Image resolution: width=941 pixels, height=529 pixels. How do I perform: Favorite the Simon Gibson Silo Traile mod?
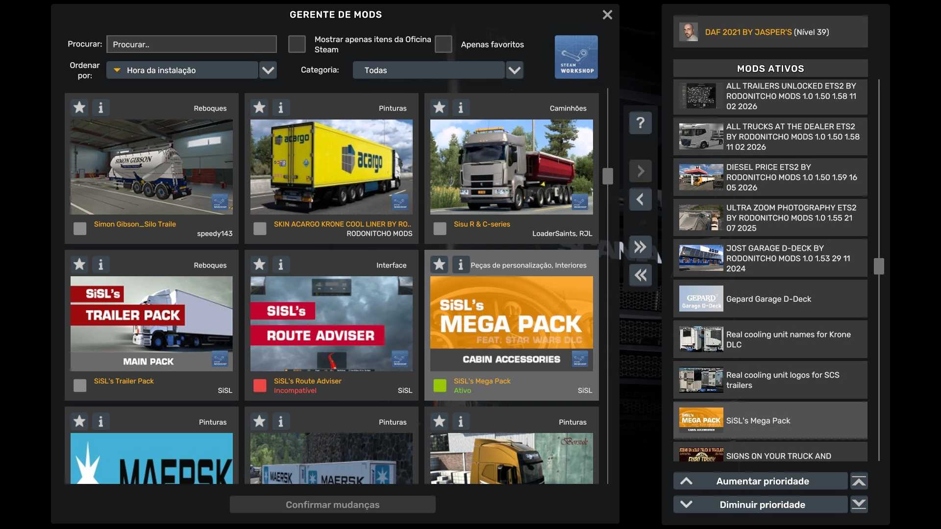click(79, 107)
